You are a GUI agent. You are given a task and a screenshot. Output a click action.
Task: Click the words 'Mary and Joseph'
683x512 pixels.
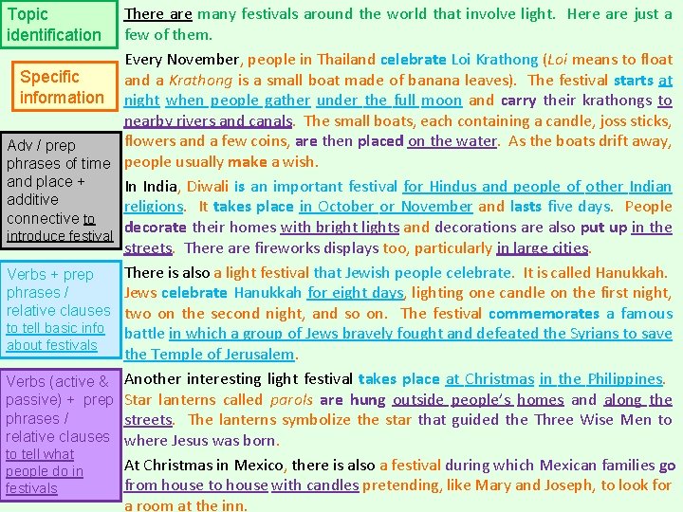(x=534, y=485)
